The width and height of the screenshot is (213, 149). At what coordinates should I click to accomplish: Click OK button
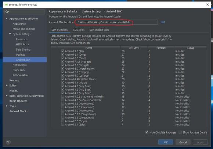[x=166, y=142]
